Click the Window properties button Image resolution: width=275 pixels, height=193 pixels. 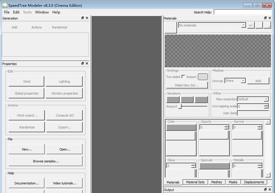point(64,93)
